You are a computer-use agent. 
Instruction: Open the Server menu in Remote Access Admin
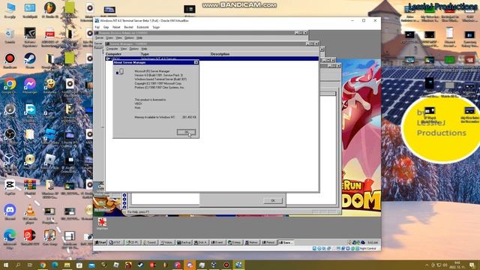click(99, 37)
